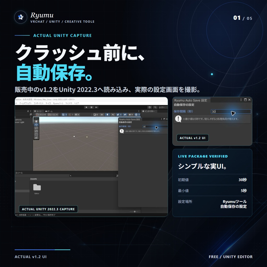Open the Undo History clock icon
267x267 pixels.
(149, 107)
